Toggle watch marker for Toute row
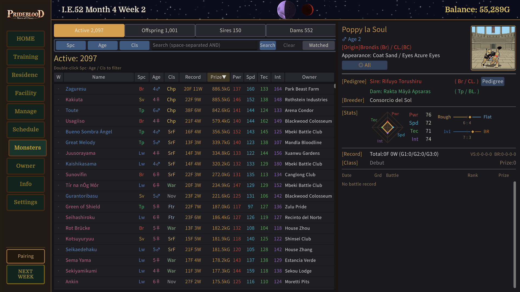This screenshot has height=292, width=520. pyautogui.click(x=58, y=110)
